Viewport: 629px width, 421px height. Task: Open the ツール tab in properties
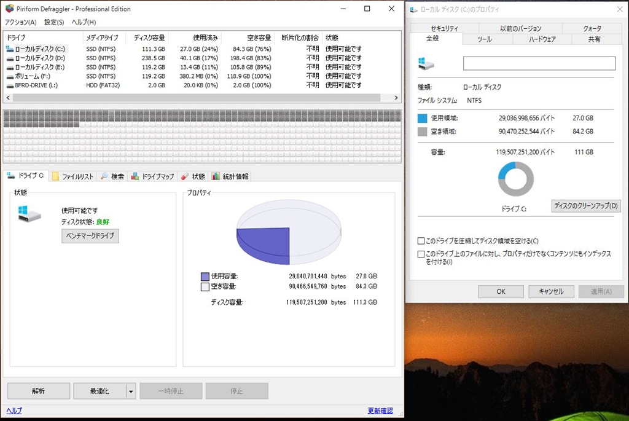(x=485, y=39)
